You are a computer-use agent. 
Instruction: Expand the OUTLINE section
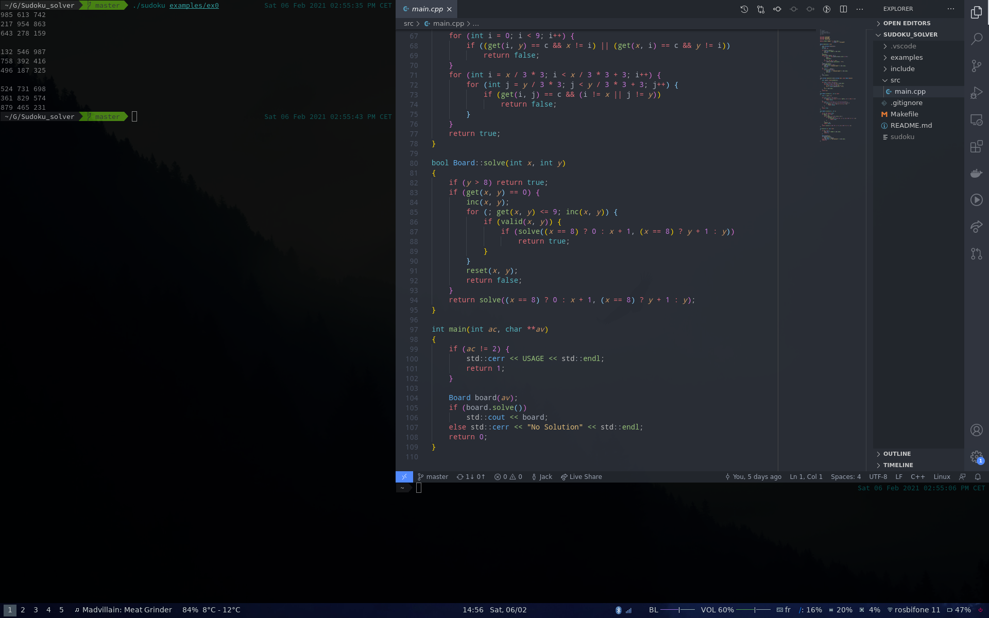(x=897, y=454)
